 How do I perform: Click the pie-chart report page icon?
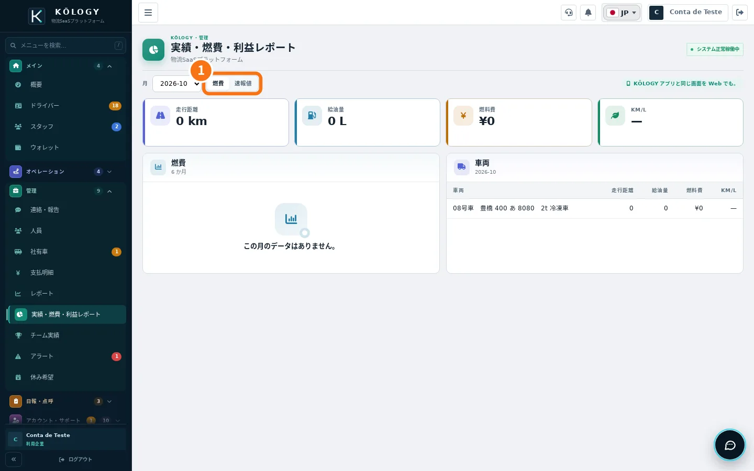pos(153,50)
